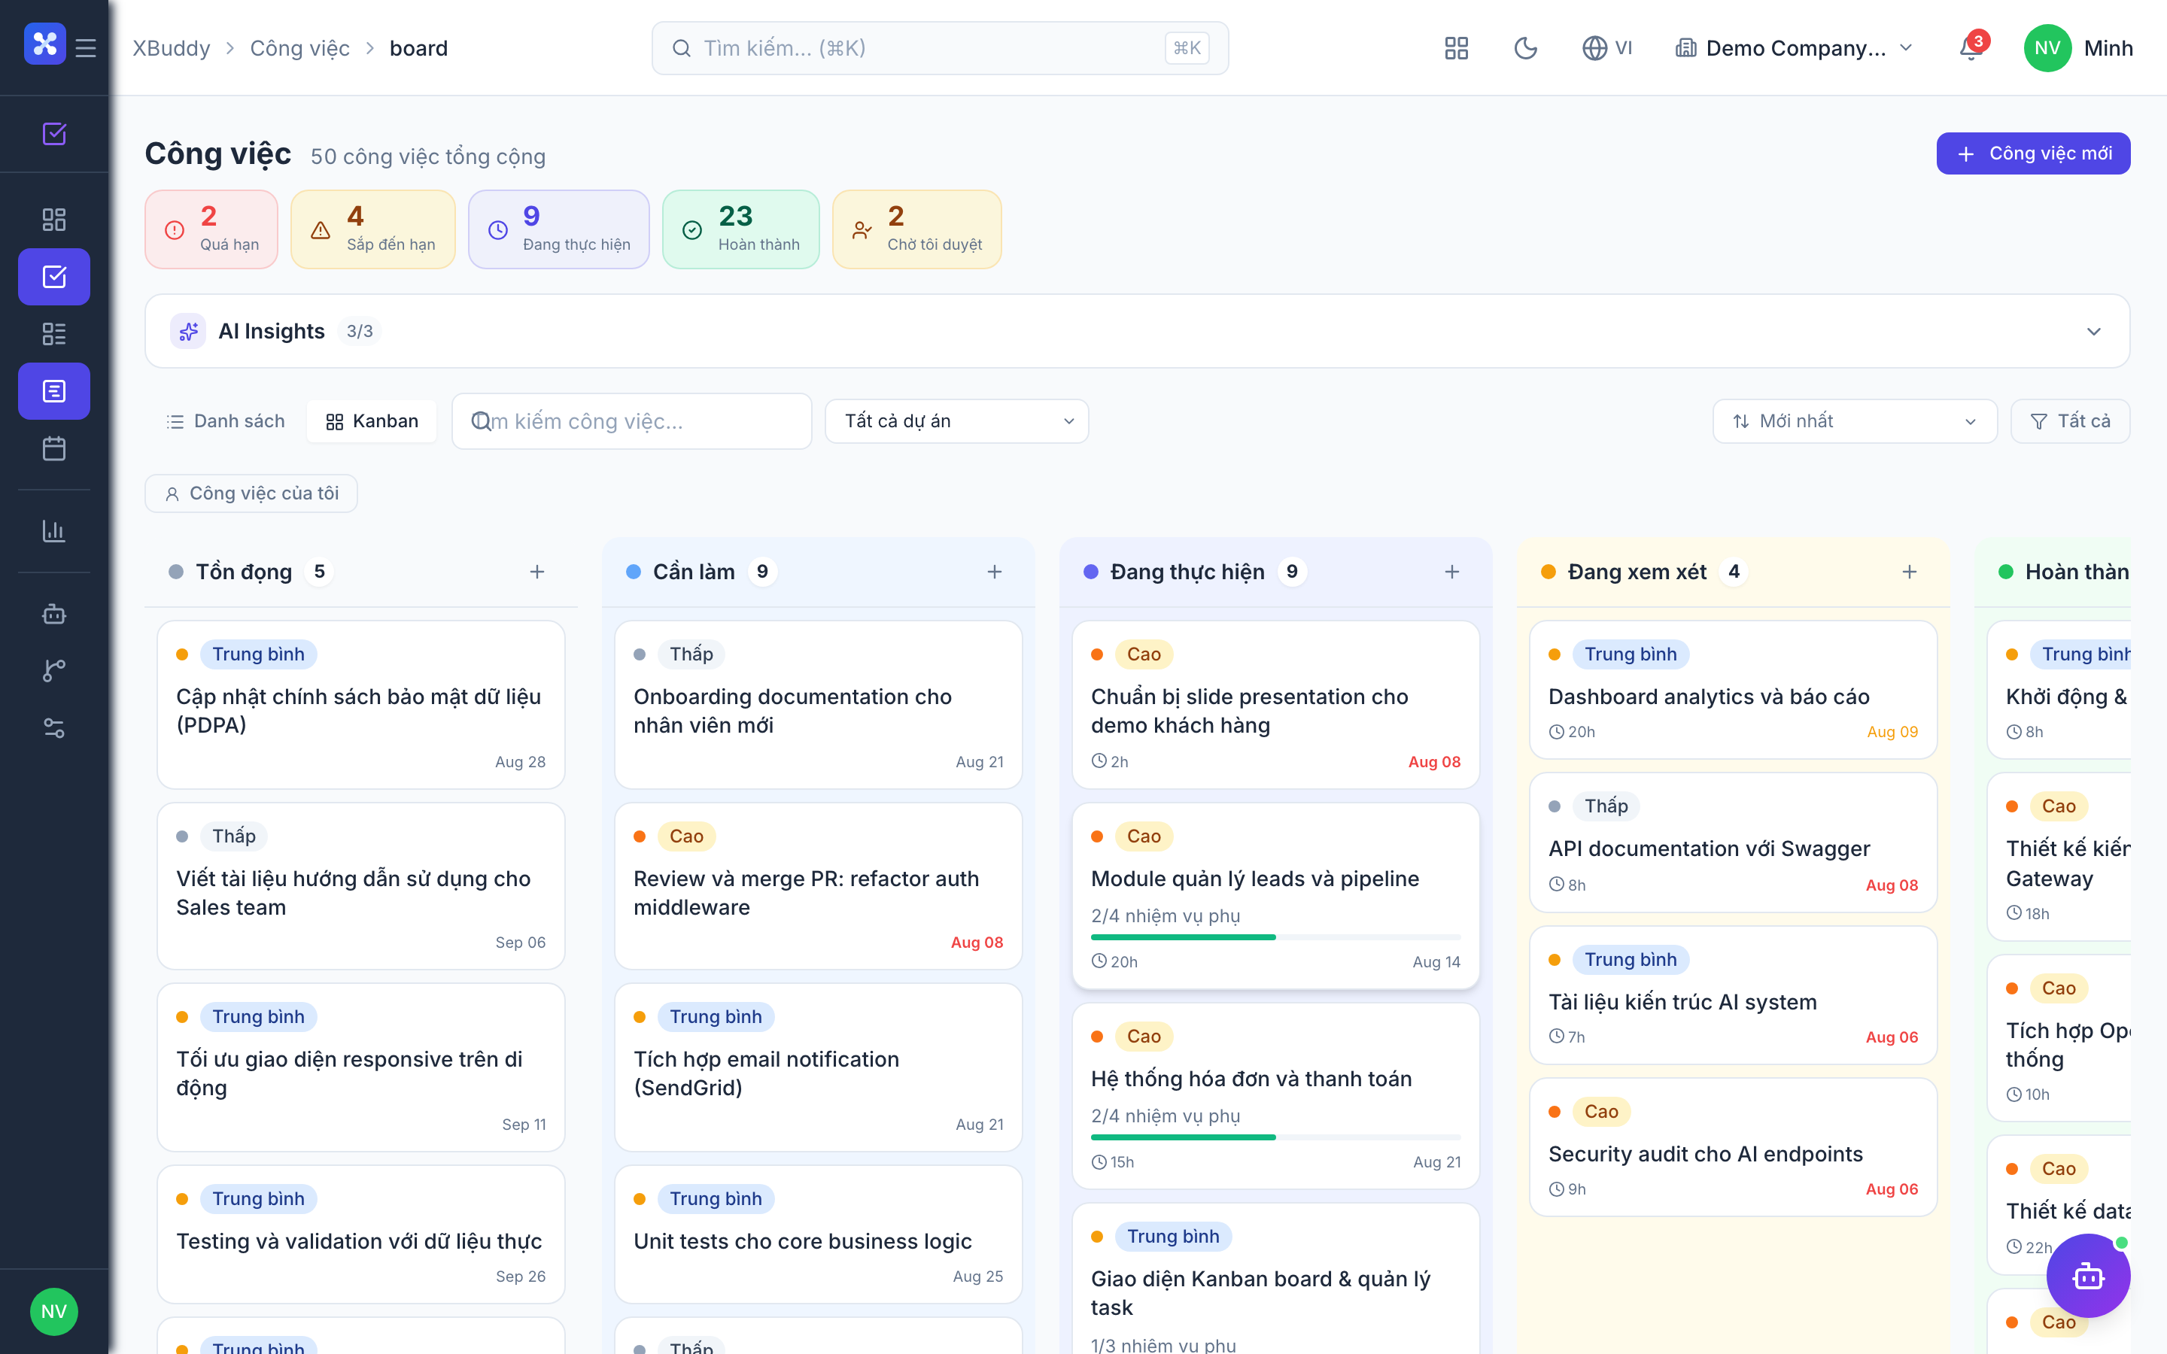The height and width of the screenshot is (1354, 2167).
Task: Open card API documentation với Swagger
Action: pyautogui.click(x=1733, y=842)
